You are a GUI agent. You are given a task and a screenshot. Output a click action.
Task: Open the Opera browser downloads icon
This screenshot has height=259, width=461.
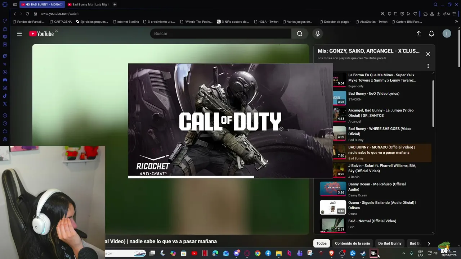(x=438, y=14)
